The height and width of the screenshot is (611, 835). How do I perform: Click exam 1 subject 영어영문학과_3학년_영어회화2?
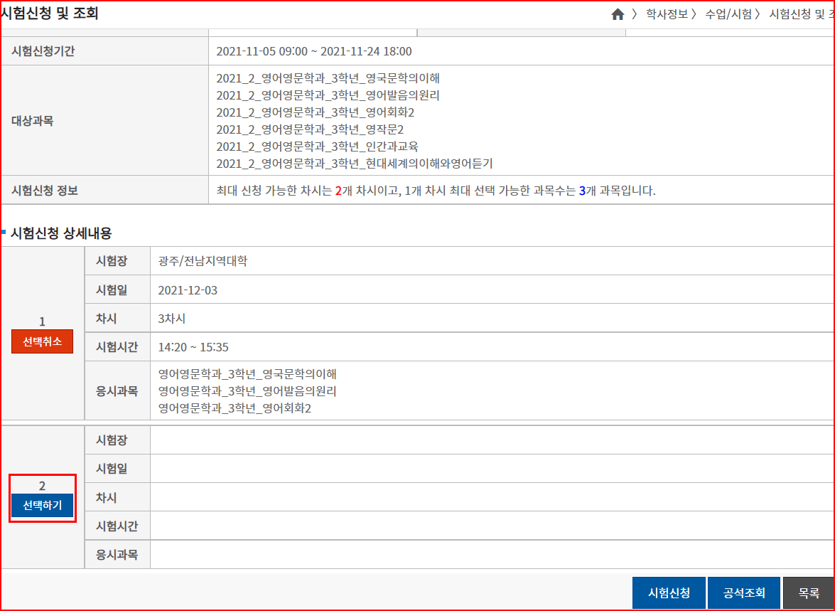(x=235, y=408)
